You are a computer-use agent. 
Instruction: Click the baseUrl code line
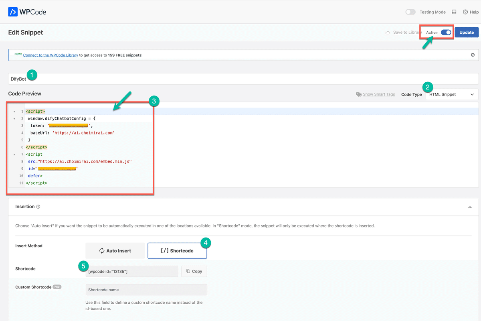pos(73,133)
